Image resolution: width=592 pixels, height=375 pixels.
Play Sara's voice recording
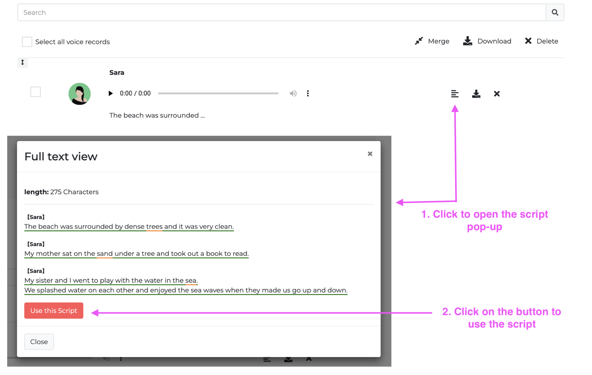click(x=110, y=93)
